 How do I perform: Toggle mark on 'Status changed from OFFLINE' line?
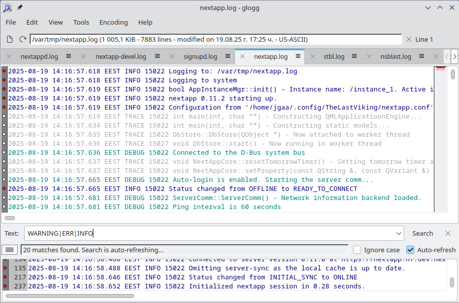(4, 189)
